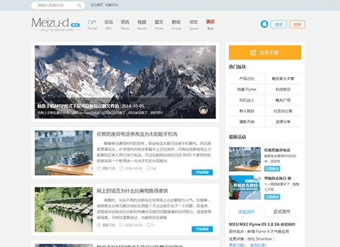This screenshot has width=340, height=247.
Task: Click 收藏本站 in the top bar
Action: pos(112,5)
